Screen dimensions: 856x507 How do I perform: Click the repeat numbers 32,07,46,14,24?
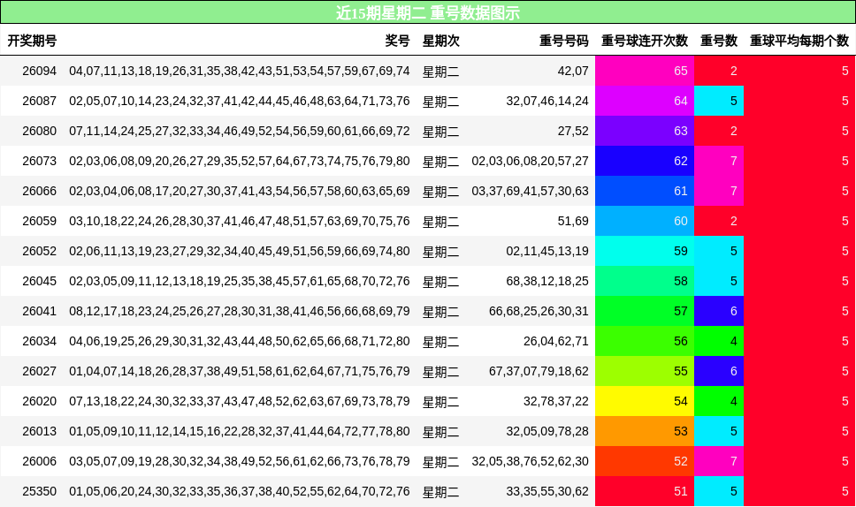click(x=547, y=101)
